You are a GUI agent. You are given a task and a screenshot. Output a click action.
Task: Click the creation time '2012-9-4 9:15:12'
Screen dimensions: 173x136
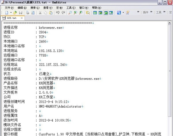(53, 102)
